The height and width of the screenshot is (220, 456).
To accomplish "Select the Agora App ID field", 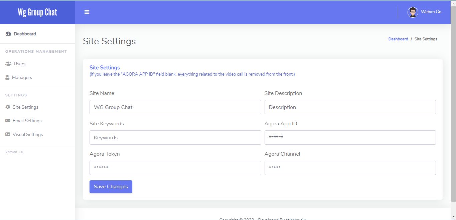I will [x=350, y=138].
